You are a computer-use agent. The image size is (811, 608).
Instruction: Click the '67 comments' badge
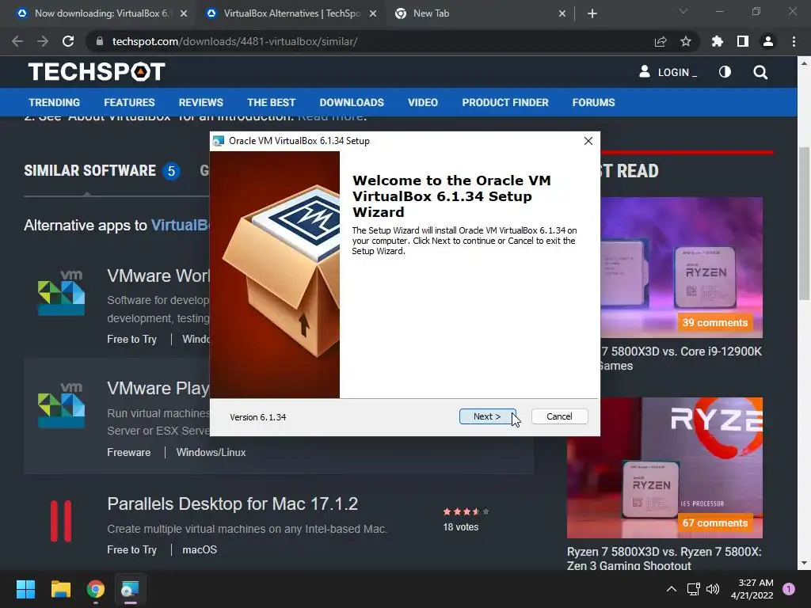point(715,522)
